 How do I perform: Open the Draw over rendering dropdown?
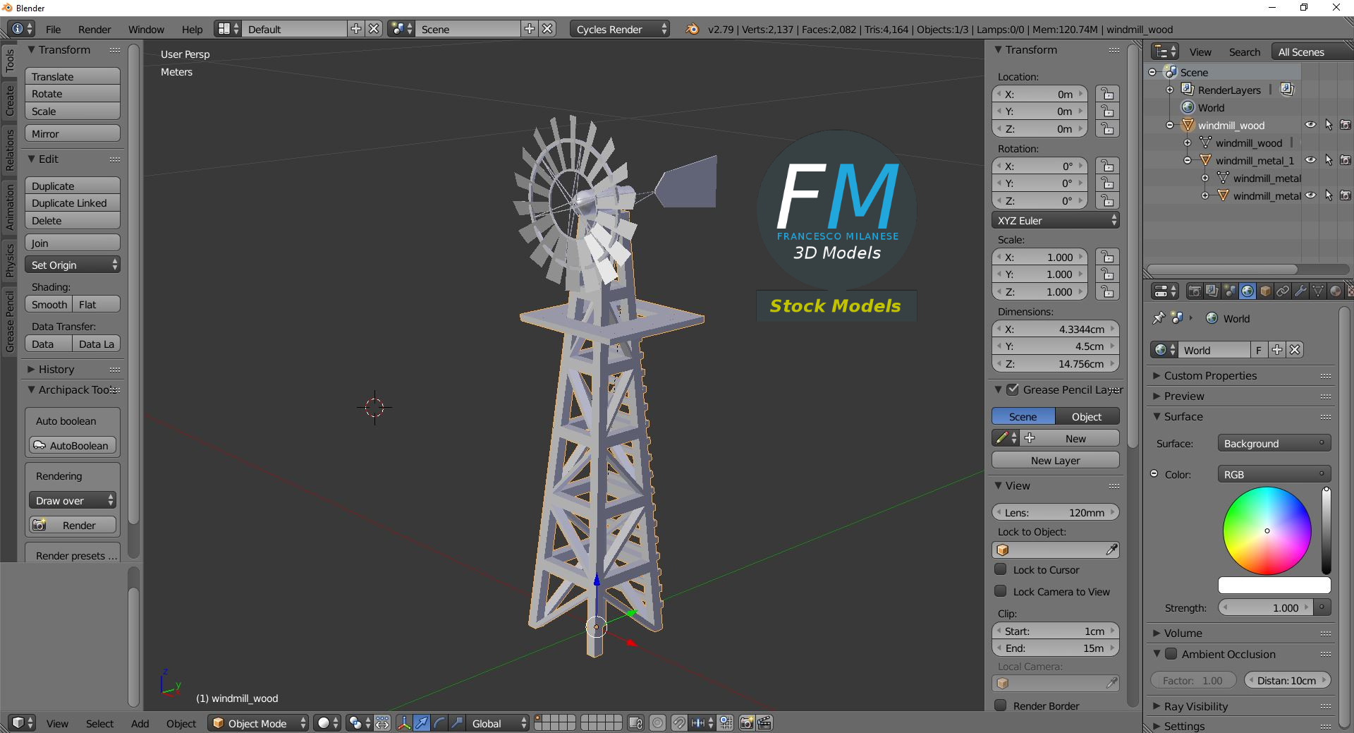click(73, 500)
